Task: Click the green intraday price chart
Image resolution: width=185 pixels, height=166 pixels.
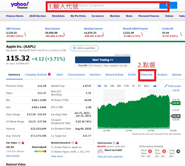Action: pos(134,111)
